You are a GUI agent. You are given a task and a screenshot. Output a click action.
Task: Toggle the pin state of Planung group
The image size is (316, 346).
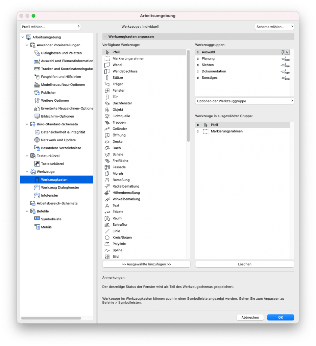[283, 59]
